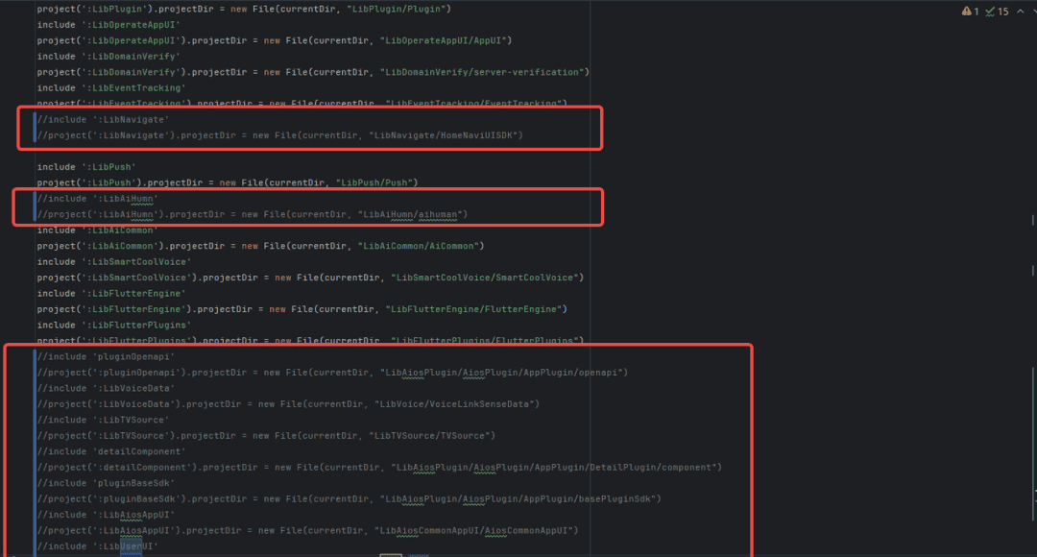Image resolution: width=1037 pixels, height=557 pixels.
Task: Click the include ':LibEventTracking' line
Action: pos(111,88)
